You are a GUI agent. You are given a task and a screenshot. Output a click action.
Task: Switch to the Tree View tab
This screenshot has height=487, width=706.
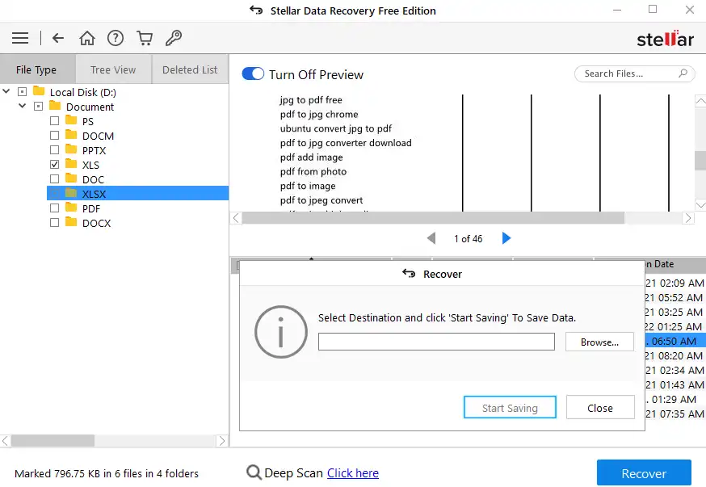(x=113, y=69)
